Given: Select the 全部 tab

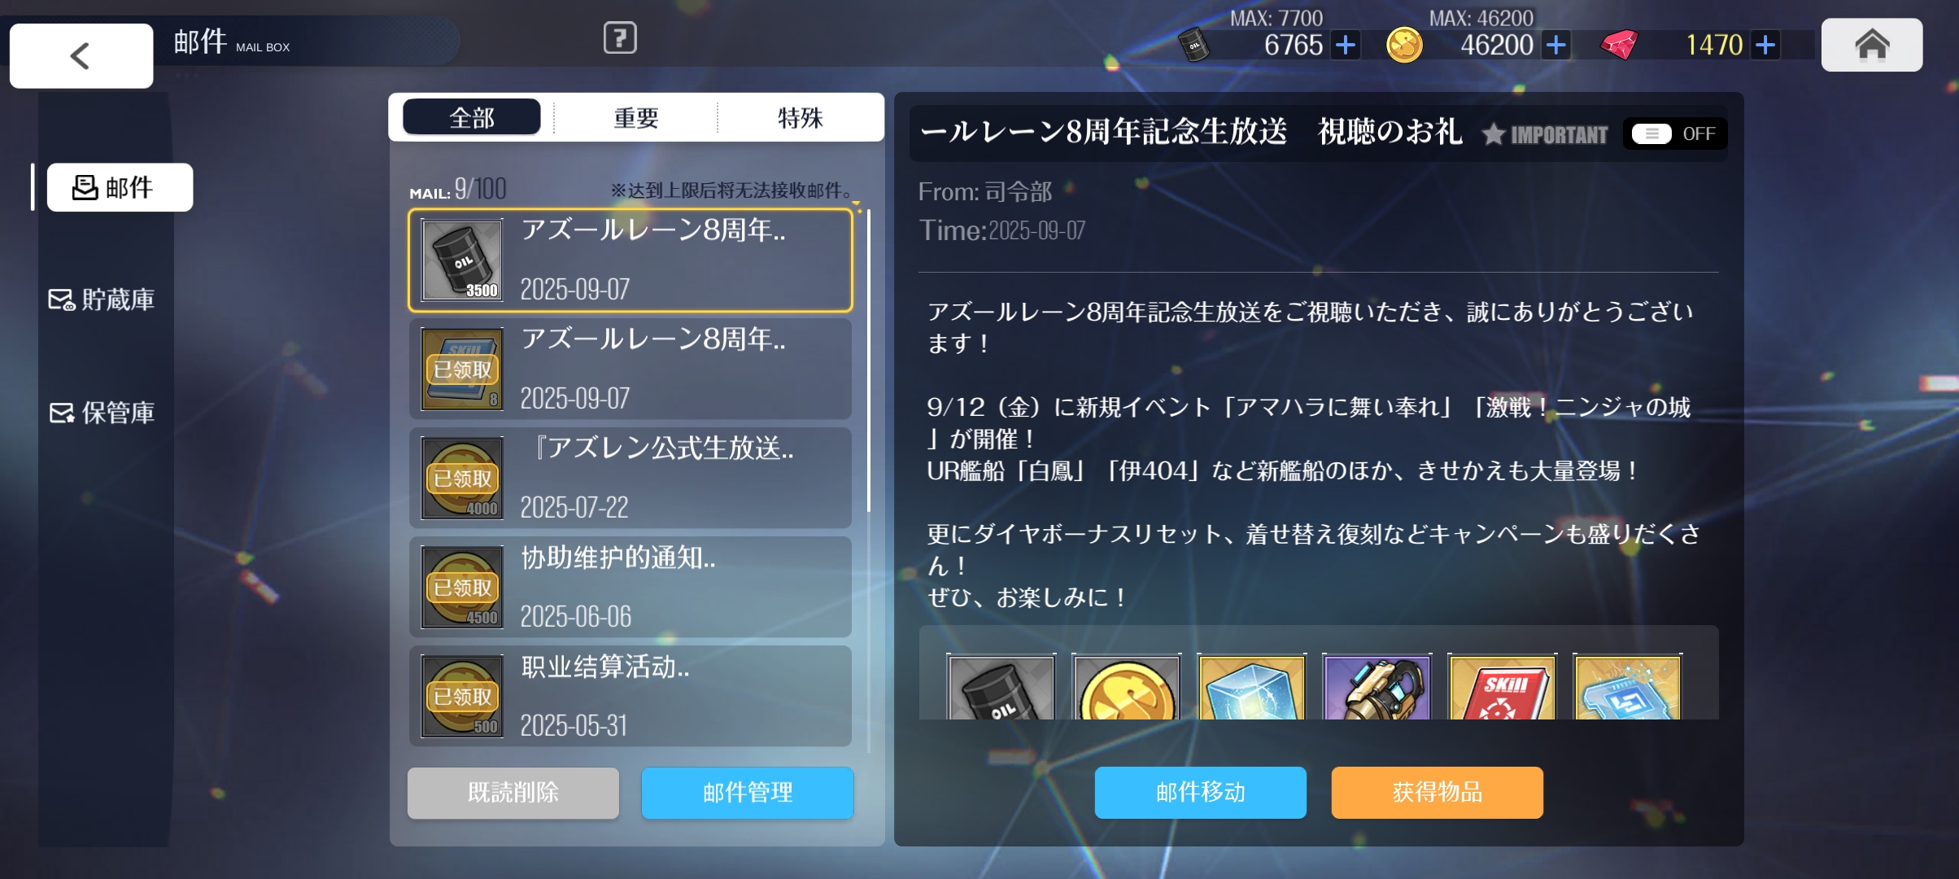Looking at the screenshot, I should (x=472, y=118).
